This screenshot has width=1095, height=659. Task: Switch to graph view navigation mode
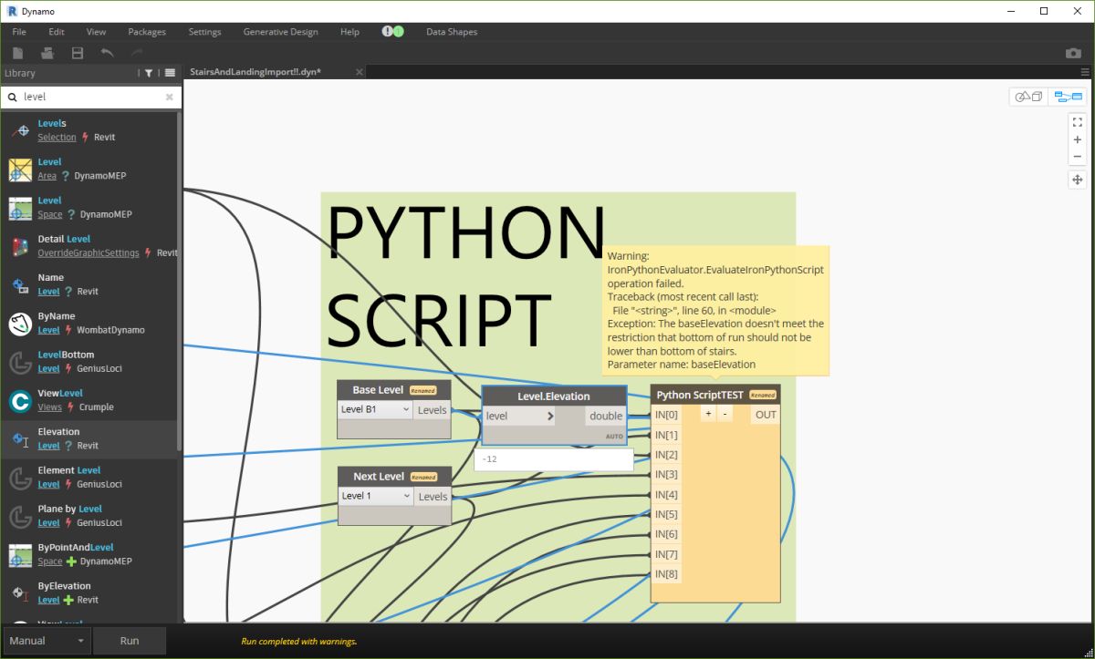coord(1067,96)
